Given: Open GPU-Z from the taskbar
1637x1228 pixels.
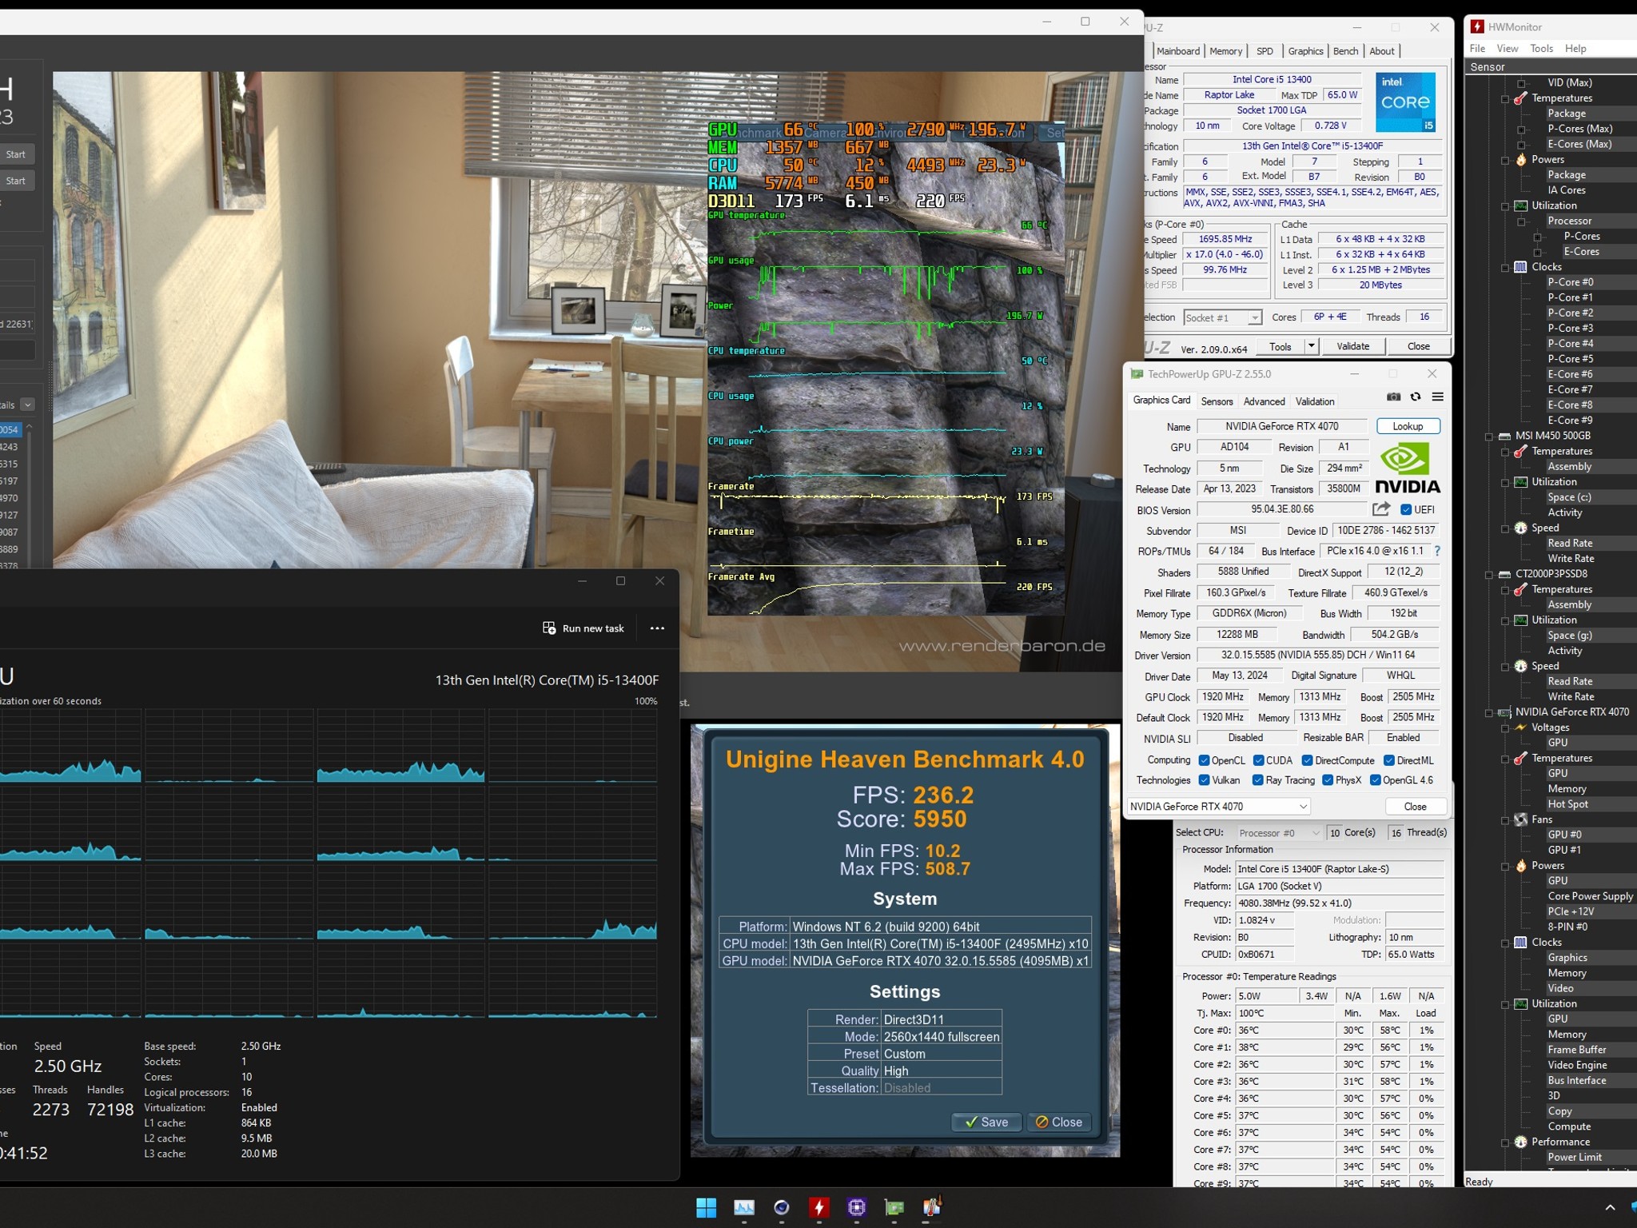Looking at the screenshot, I should (894, 1207).
